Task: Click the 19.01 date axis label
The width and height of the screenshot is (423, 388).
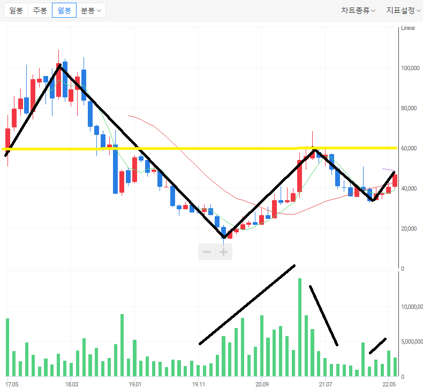Action: coord(135,384)
